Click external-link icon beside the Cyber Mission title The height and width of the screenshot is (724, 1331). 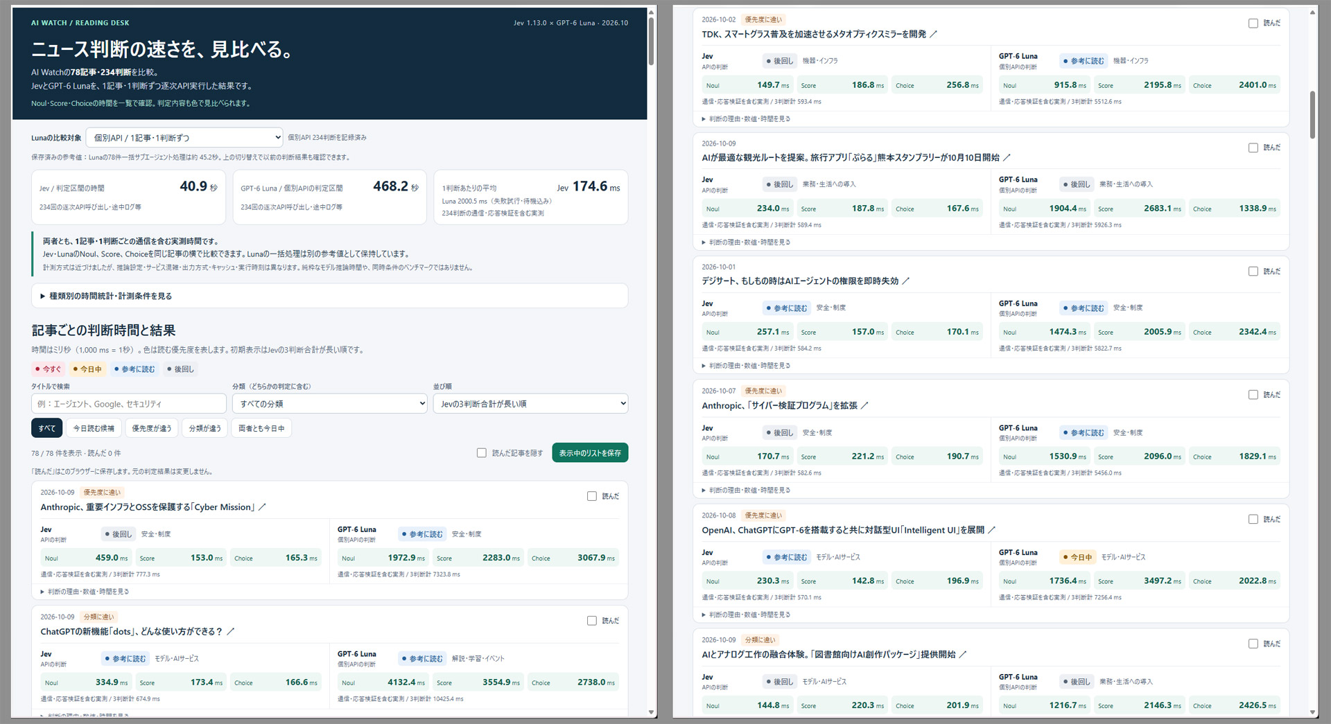coord(262,507)
